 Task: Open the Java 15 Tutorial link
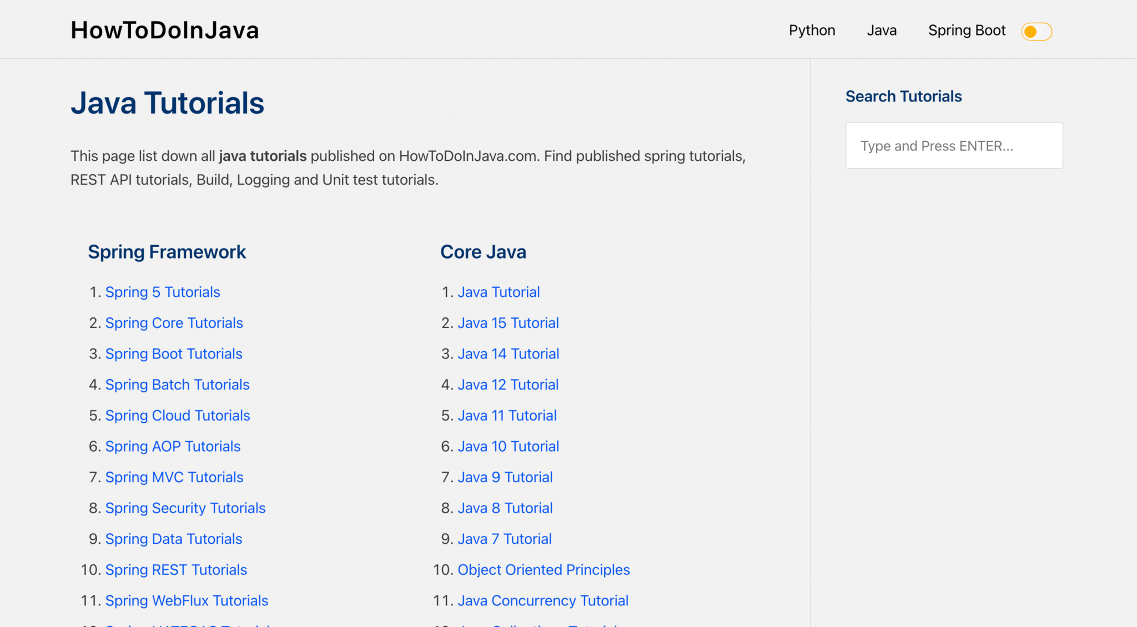click(508, 323)
